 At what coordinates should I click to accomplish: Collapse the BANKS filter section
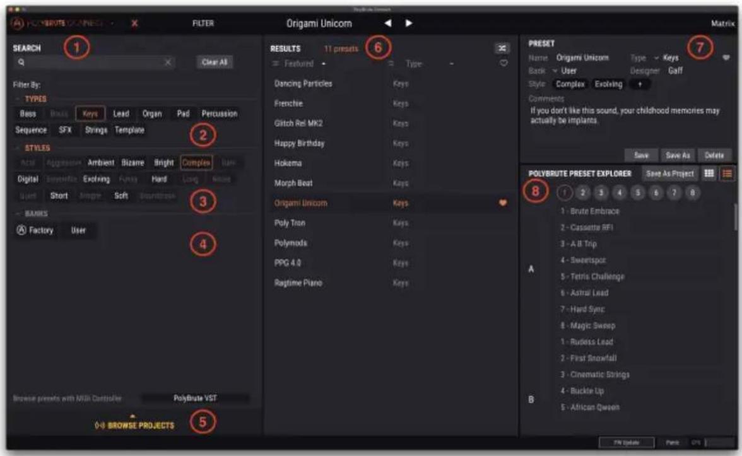click(x=32, y=214)
